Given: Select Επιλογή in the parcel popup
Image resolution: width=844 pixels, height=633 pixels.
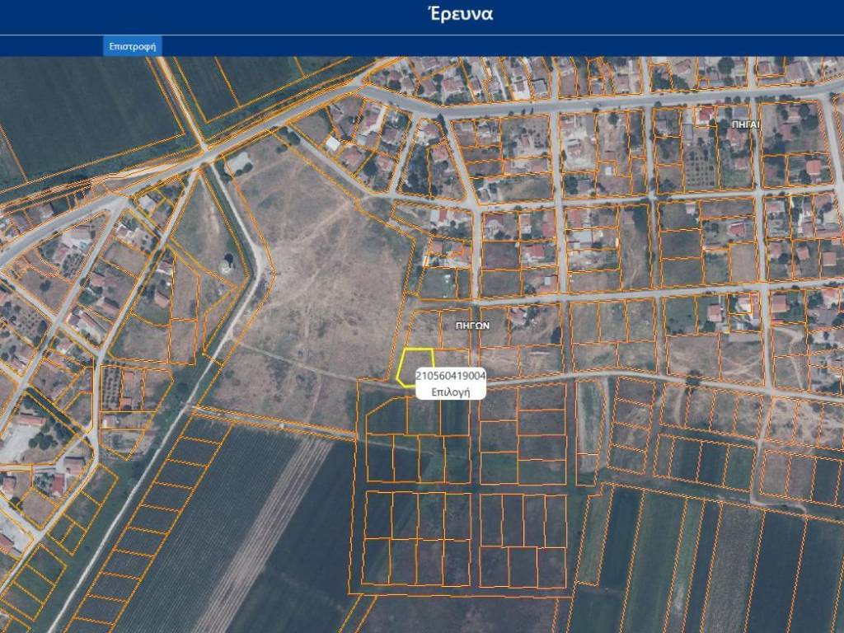Looking at the screenshot, I should (450, 392).
